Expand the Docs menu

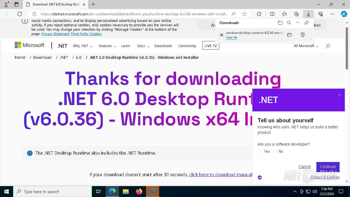click(x=143, y=46)
